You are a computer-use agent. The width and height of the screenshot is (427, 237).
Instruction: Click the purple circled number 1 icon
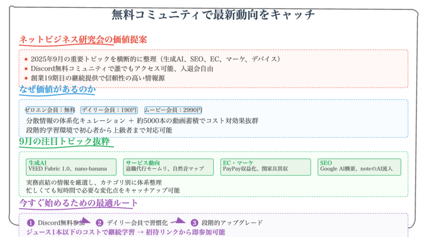tap(30, 223)
